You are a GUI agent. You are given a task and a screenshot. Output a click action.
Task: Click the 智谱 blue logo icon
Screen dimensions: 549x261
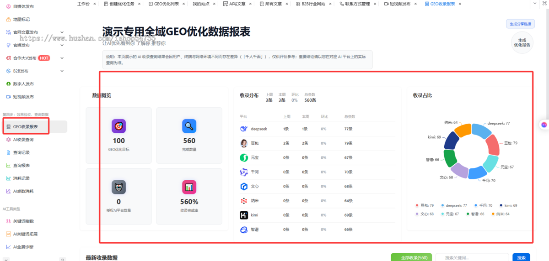click(244, 229)
